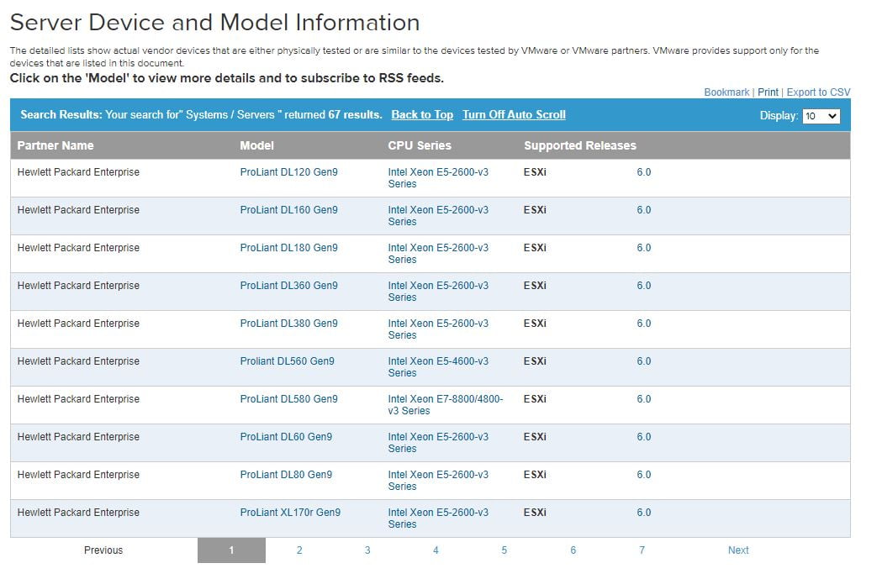Select the Proliant DL560 Gen9 model link
877x579 pixels.
click(x=287, y=361)
